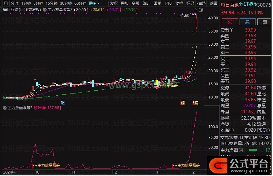Image resolution: width=273 pixels, height=176 pixels.
Task: Switch to 1分钟 period
Action: [26, 3]
